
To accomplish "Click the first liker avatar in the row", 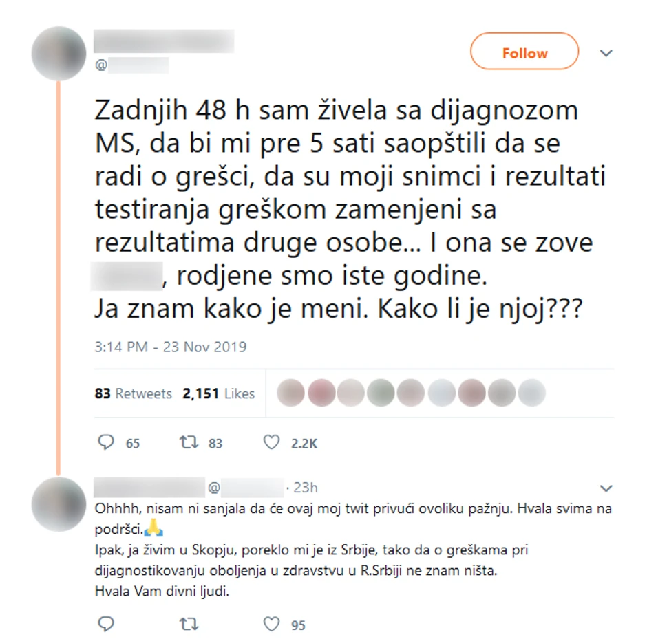I will pyautogui.click(x=291, y=393).
